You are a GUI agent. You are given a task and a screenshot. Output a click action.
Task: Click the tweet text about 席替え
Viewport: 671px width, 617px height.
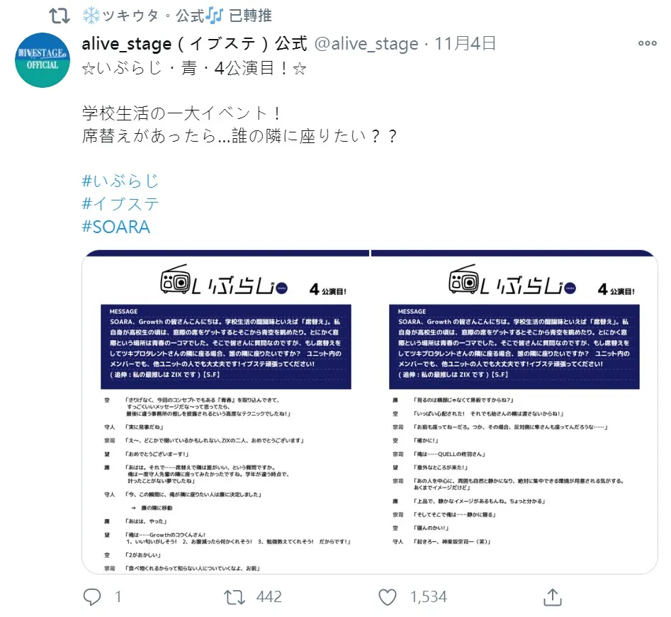(x=239, y=125)
